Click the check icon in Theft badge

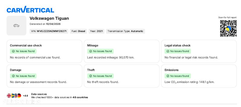click(91, 76)
